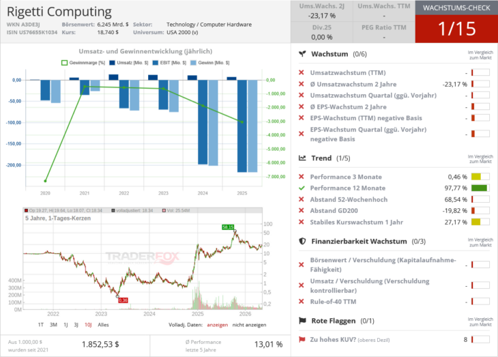This screenshot has width=498, height=357.
Task: Click the 13,01 % average performance value
Action: [268, 344]
